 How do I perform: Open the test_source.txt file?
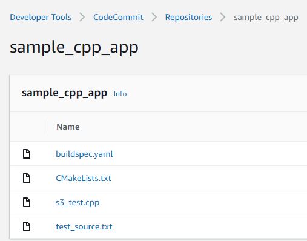(x=84, y=226)
